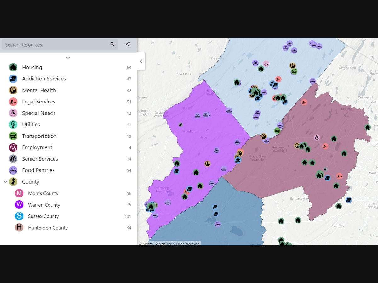Toggle the Morris County layer

tap(43, 193)
